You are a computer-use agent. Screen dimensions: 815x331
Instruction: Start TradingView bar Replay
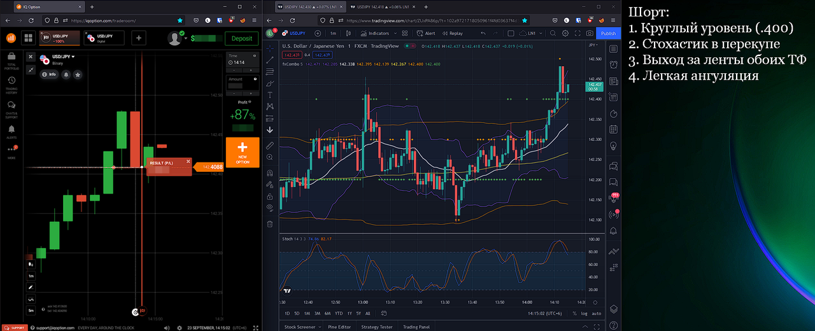452,33
